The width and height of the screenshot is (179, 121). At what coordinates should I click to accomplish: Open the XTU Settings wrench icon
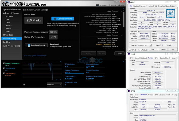pyautogui.click(x=109, y=5)
